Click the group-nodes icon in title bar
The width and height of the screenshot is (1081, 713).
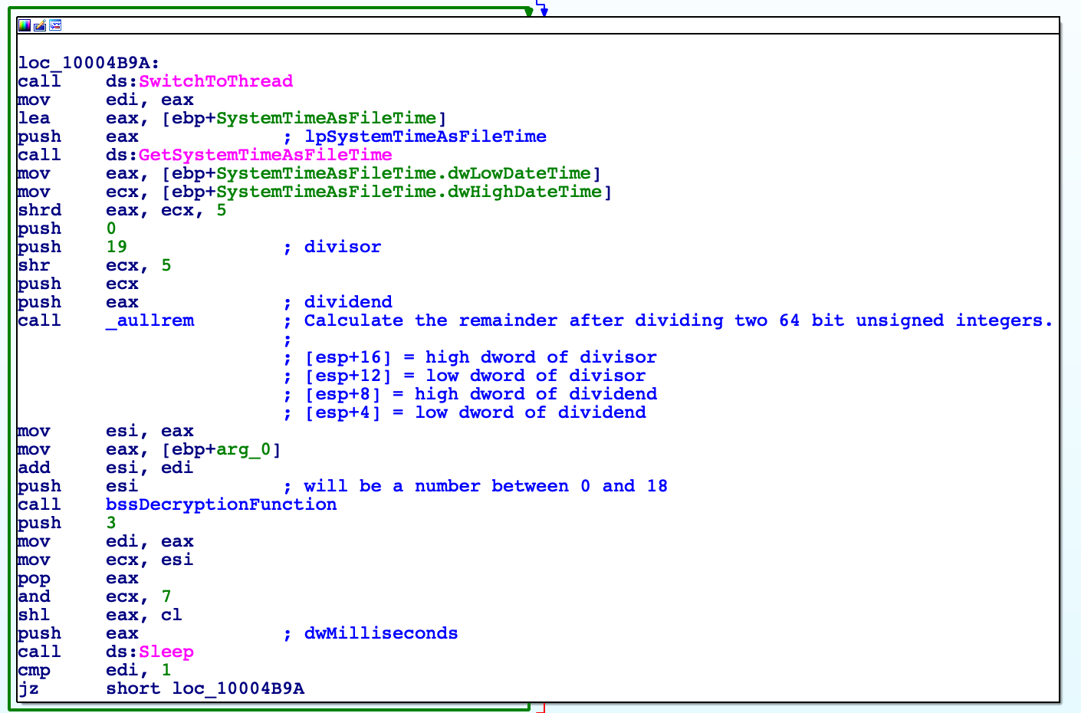coord(55,25)
